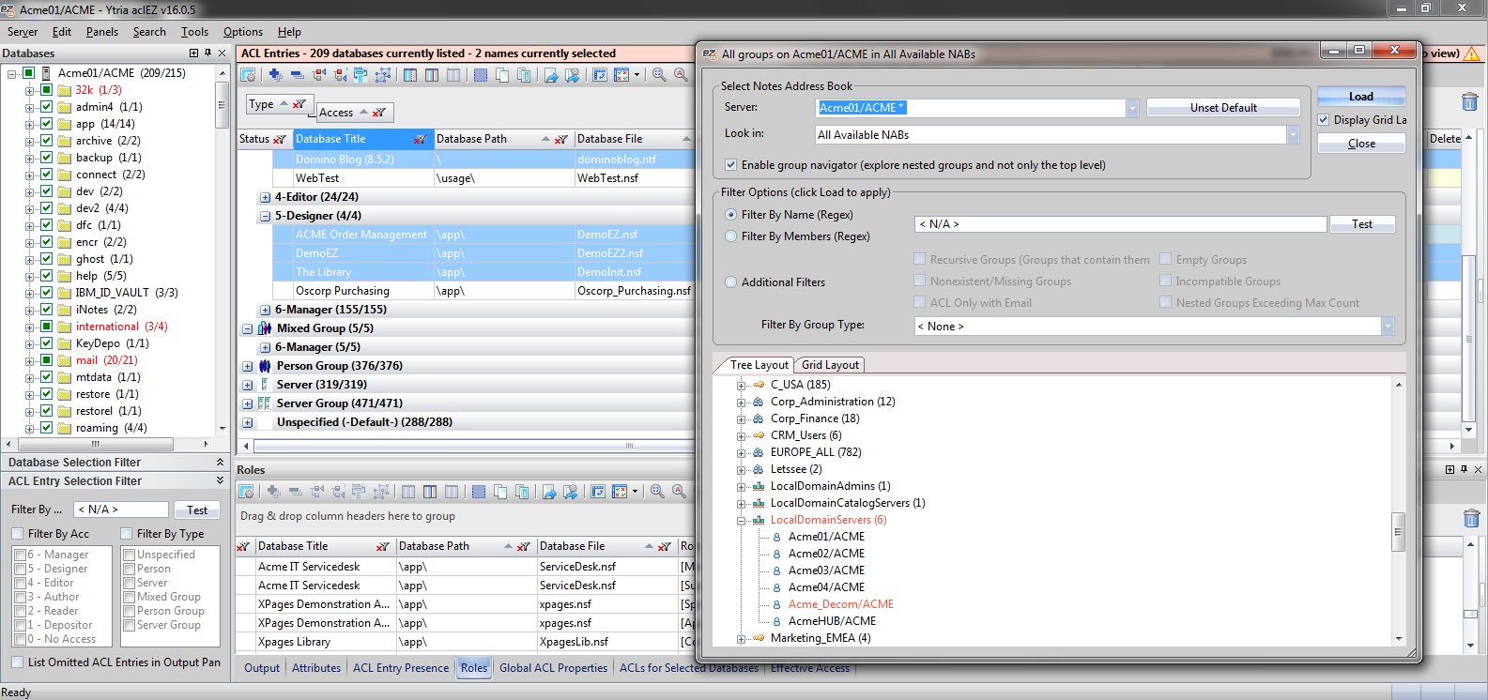
Task: Click filter icon on Status column header
Action: tap(279, 140)
